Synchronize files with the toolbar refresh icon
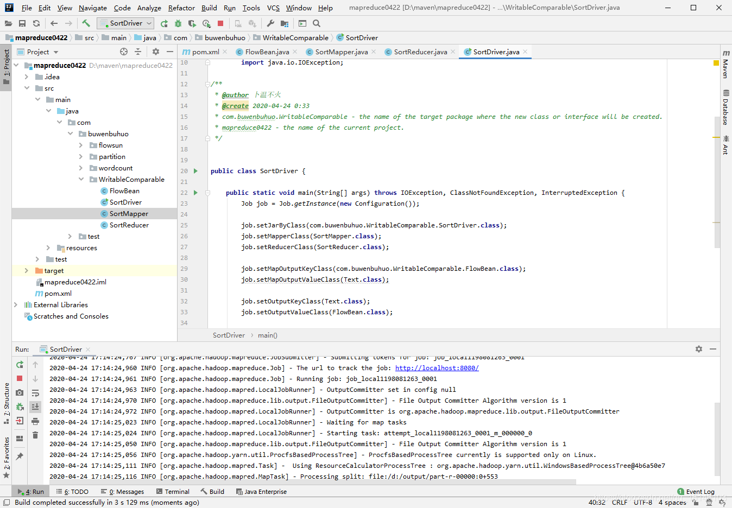 point(36,23)
